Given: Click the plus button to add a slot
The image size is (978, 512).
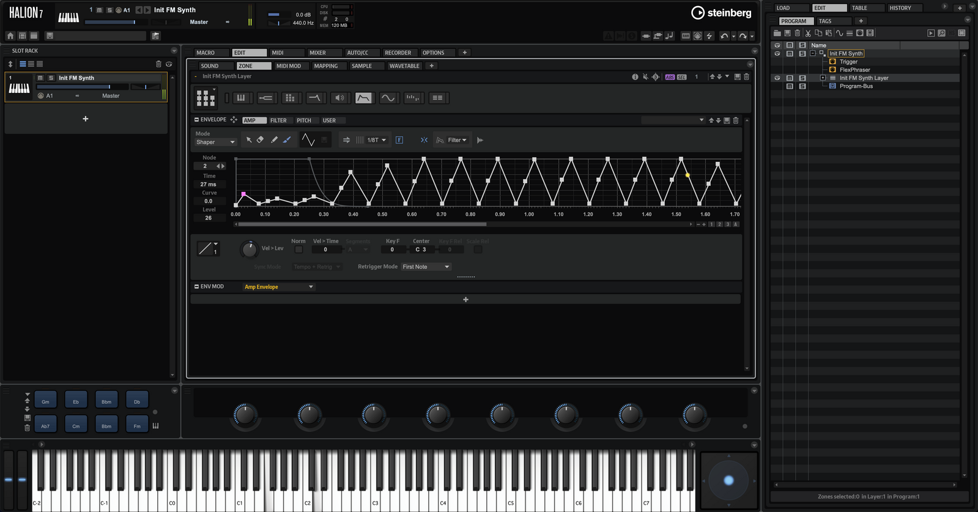Looking at the screenshot, I should [86, 119].
